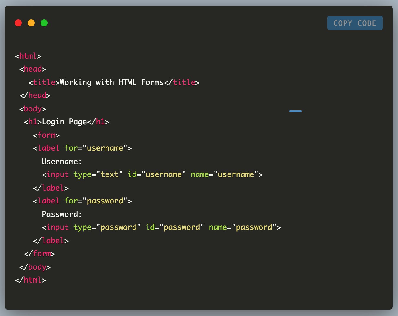Click the red close dot
This screenshot has width=398, height=316.
pyautogui.click(x=18, y=23)
